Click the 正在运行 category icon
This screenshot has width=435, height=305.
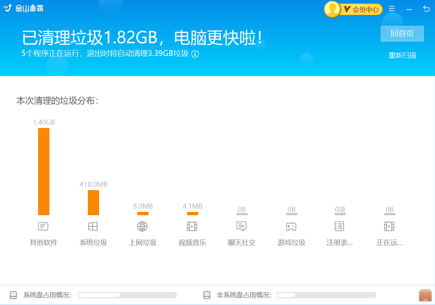(x=389, y=226)
